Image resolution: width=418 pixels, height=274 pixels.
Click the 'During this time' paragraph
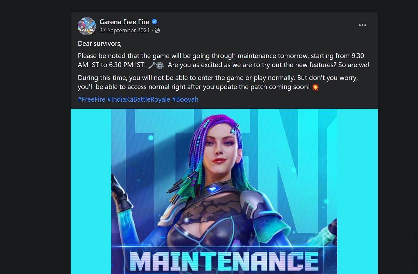tap(218, 83)
